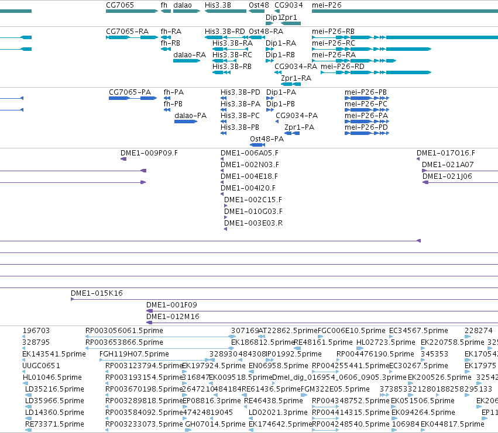Select the fh-PB protein label
Viewport: 498px width, 433px height.
tap(173, 104)
